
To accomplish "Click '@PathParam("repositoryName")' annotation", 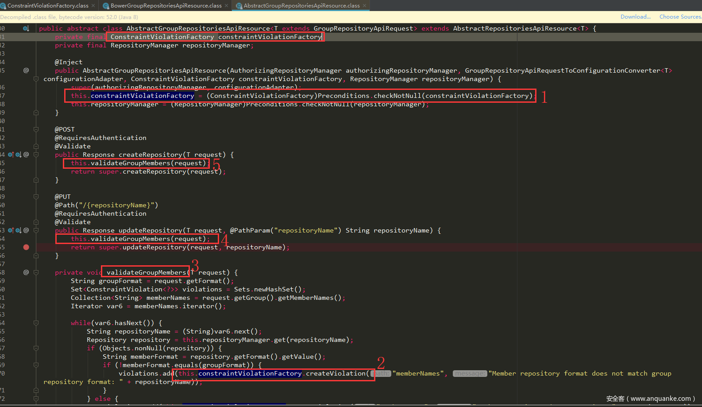I will point(285,230).
